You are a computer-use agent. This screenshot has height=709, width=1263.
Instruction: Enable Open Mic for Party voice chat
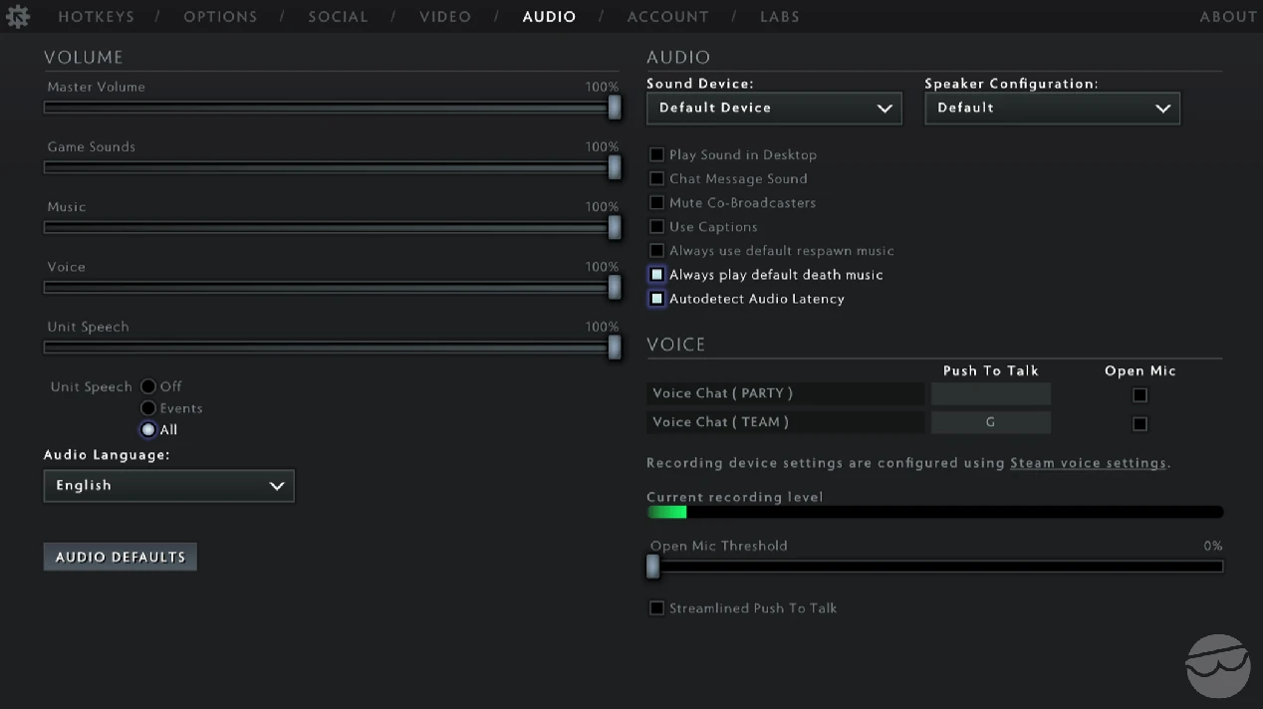tap(1139, 394)
